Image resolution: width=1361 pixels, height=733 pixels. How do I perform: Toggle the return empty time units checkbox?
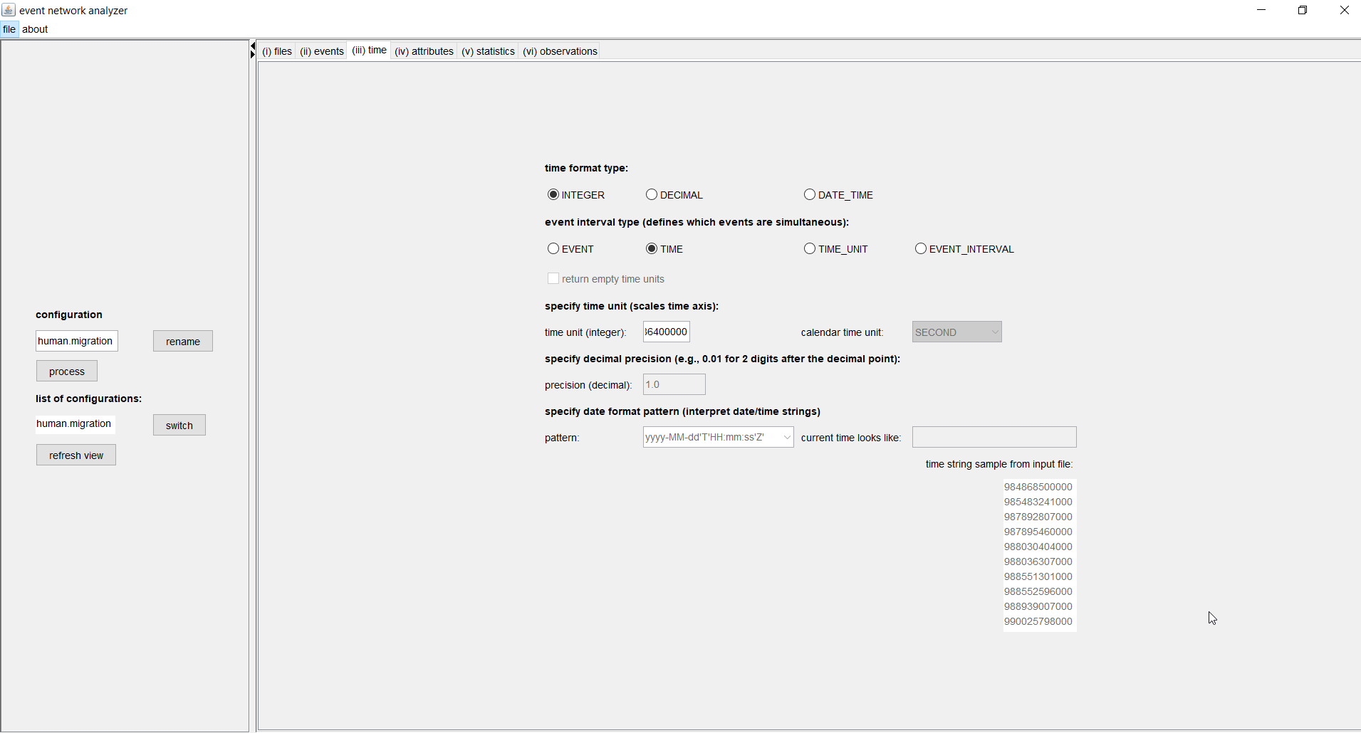(553, 279)
